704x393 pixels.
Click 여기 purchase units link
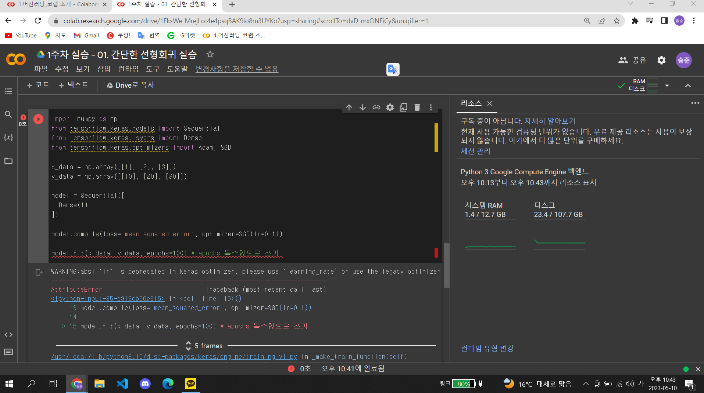[515, 141]
